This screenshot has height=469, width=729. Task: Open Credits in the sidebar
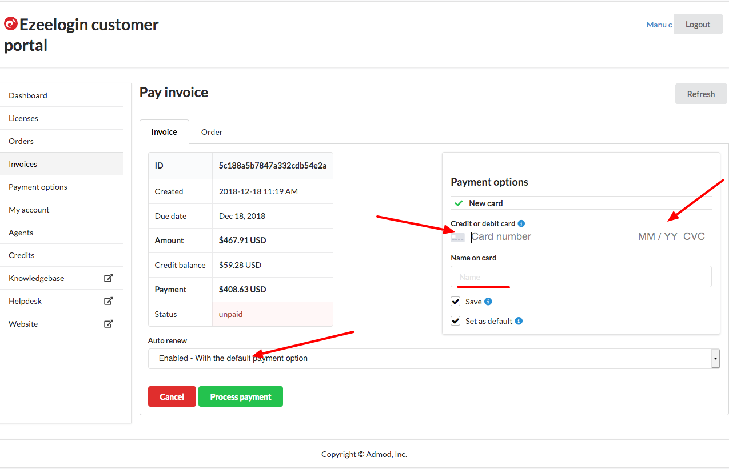[x=61, y=255]
